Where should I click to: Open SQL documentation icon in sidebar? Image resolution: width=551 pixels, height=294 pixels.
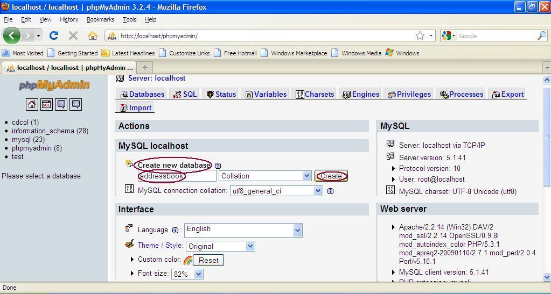pyautogui.click(x=75, y=104)
